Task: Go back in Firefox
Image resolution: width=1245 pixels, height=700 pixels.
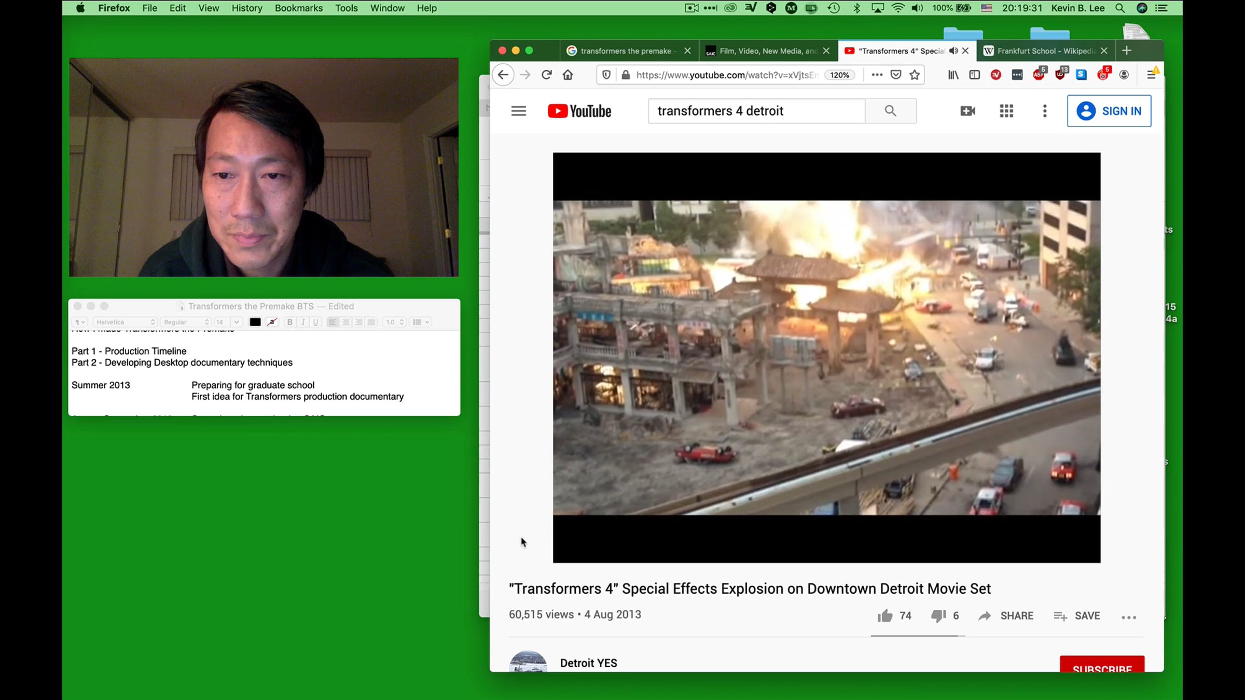Action: click(503, 75)
